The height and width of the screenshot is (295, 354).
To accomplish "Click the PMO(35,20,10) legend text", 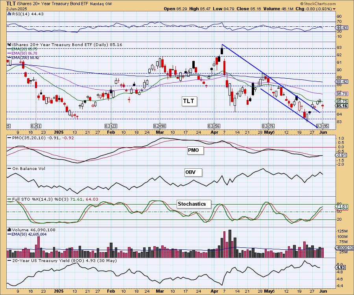I will (x=43, y=138).
